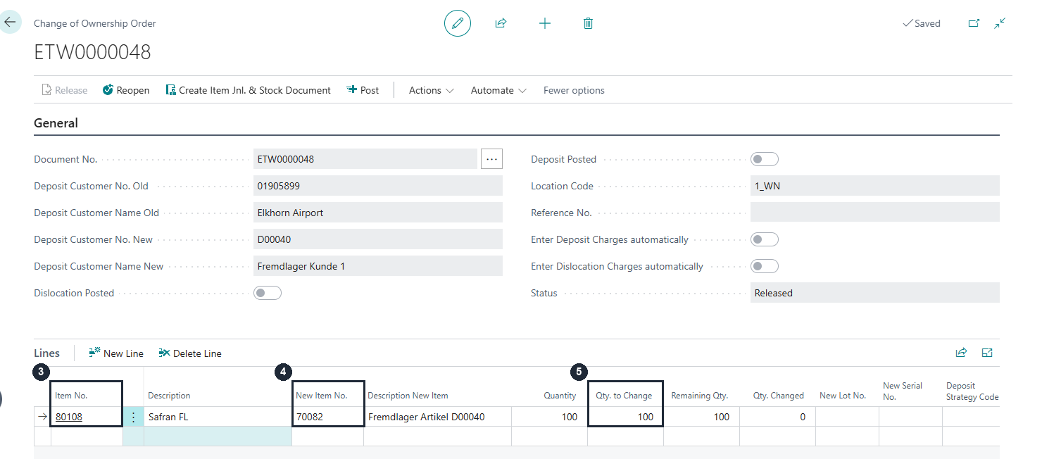Show fewer options

[574, 90]
